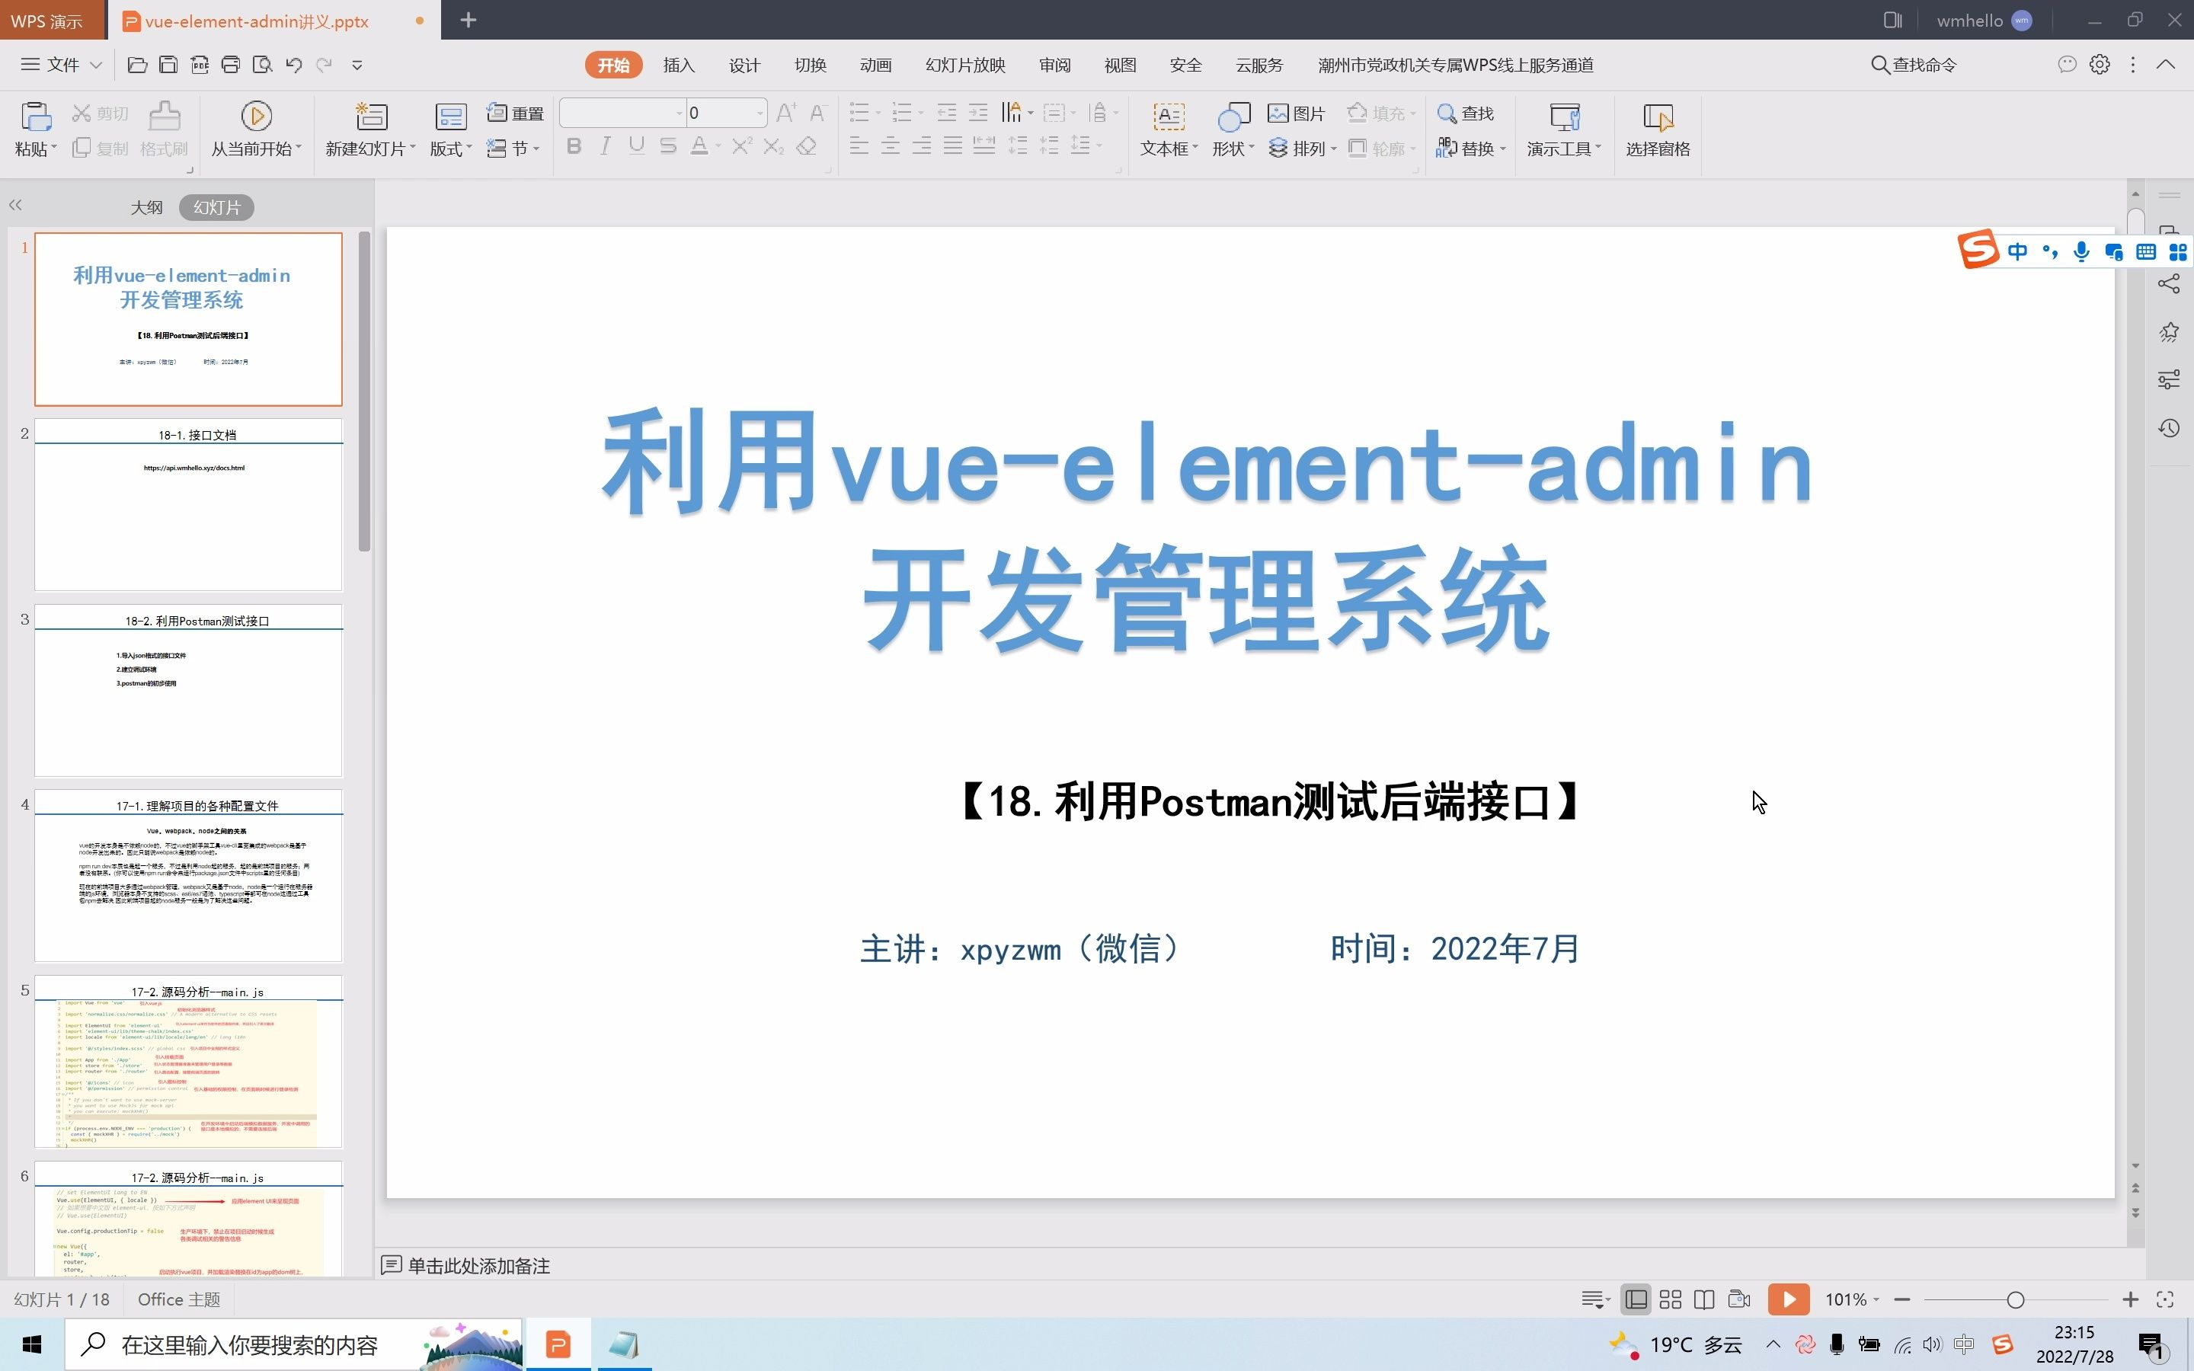Image resolution: width=2194 pixels, height=1371 pixels.
Task: Align text center
Action: pyautogui.click(x=891, y=146)
